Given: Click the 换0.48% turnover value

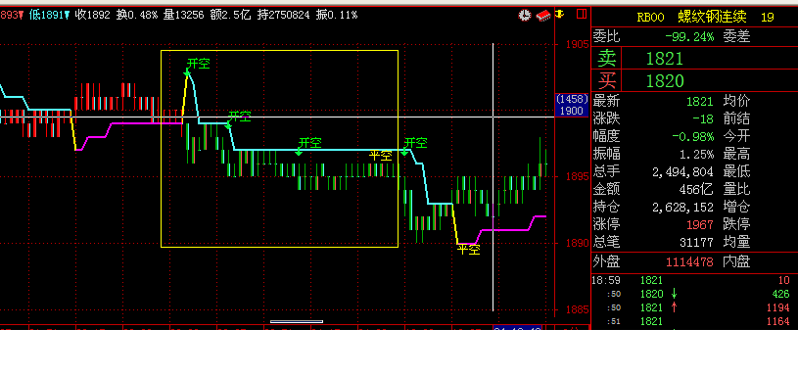Looking at the screenshot, I should pos(137,16).
